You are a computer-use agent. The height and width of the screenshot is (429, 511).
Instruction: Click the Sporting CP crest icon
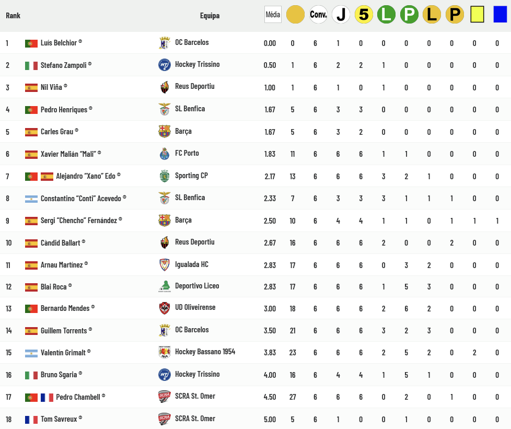tap(165, 176)
